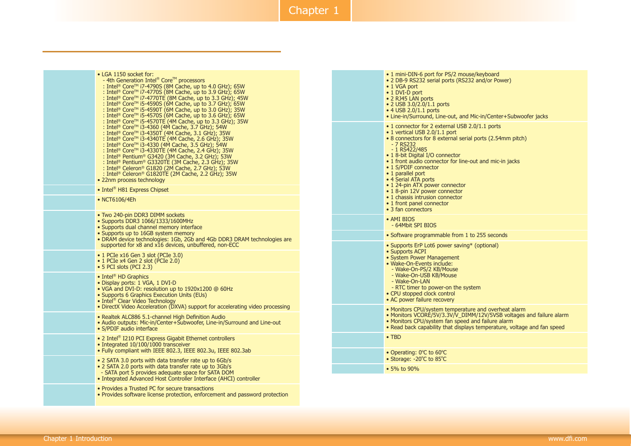Select the '2 USB 3.0/2.0/1.1 ports' line
631x446 pixels.
coord(418,104)
